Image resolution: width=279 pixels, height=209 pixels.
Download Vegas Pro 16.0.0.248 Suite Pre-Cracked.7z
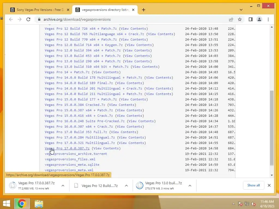(x=84, y=121)
